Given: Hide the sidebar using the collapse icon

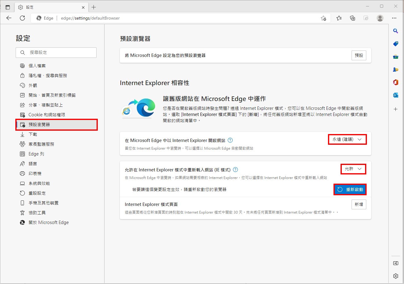Looking at the screenshot, I should click(396, 263).
